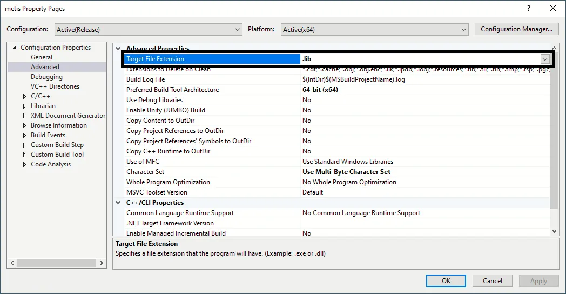Image resolution: width=566 pixels, height=294 pixels.
Task: Expand the XML Document Generator node
Action: (x=24, y=116)
